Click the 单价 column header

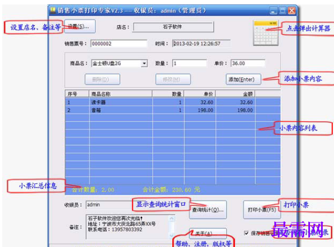[200, 94]
